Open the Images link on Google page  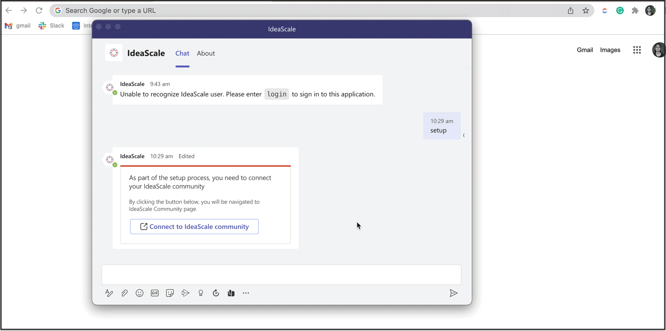click(610, 50)
